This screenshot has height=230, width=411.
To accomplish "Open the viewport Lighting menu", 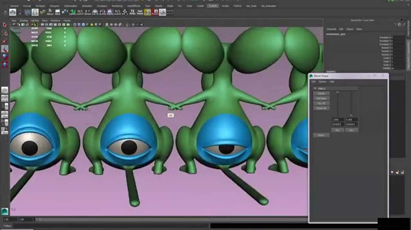I will [35, 21].
